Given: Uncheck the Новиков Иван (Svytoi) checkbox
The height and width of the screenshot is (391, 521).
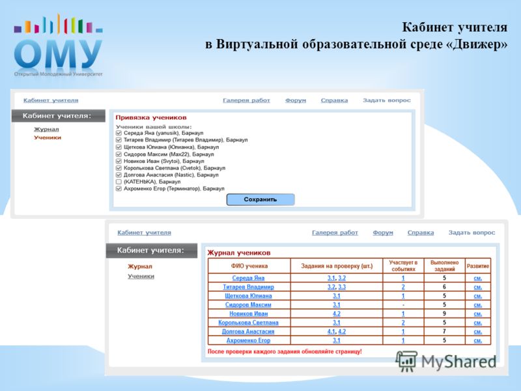Looking at the screenshot, I should click(119, 161).
